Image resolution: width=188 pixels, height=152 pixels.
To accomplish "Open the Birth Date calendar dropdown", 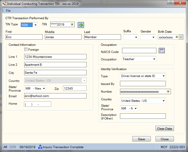I will coord(181,37).
